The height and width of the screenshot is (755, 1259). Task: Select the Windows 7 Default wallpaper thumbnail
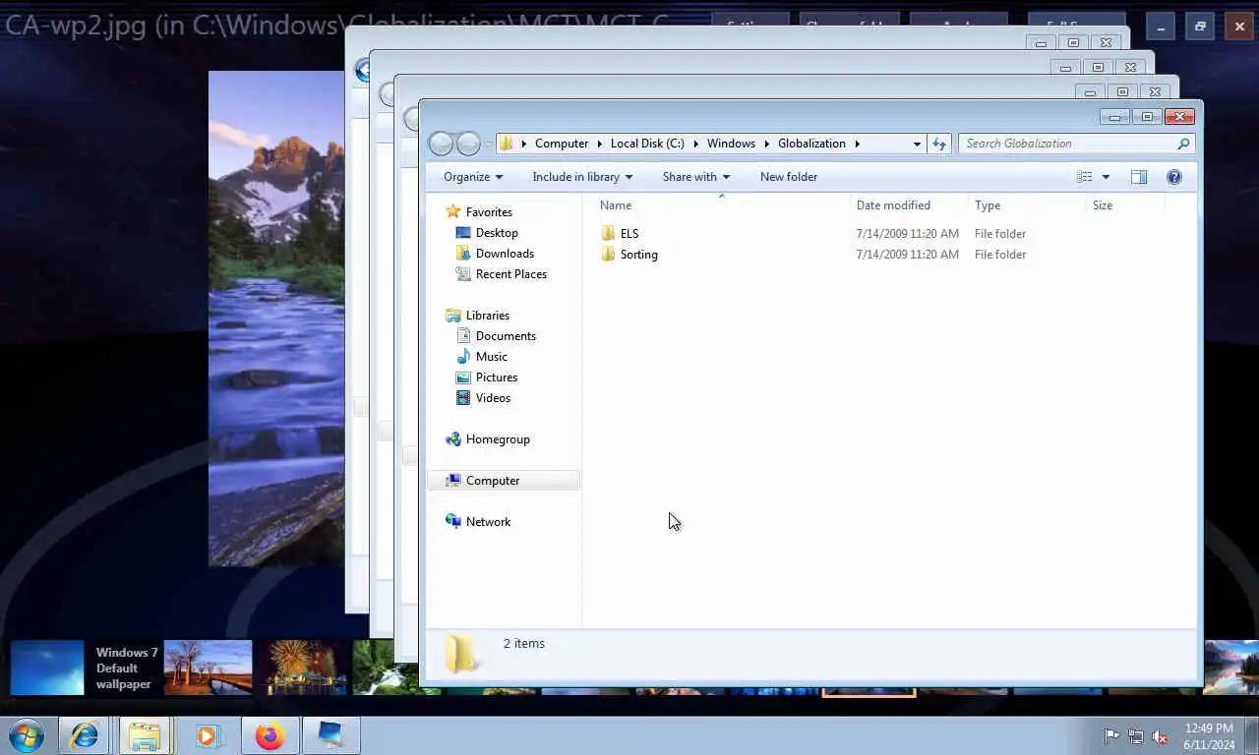tap(47, 668)
